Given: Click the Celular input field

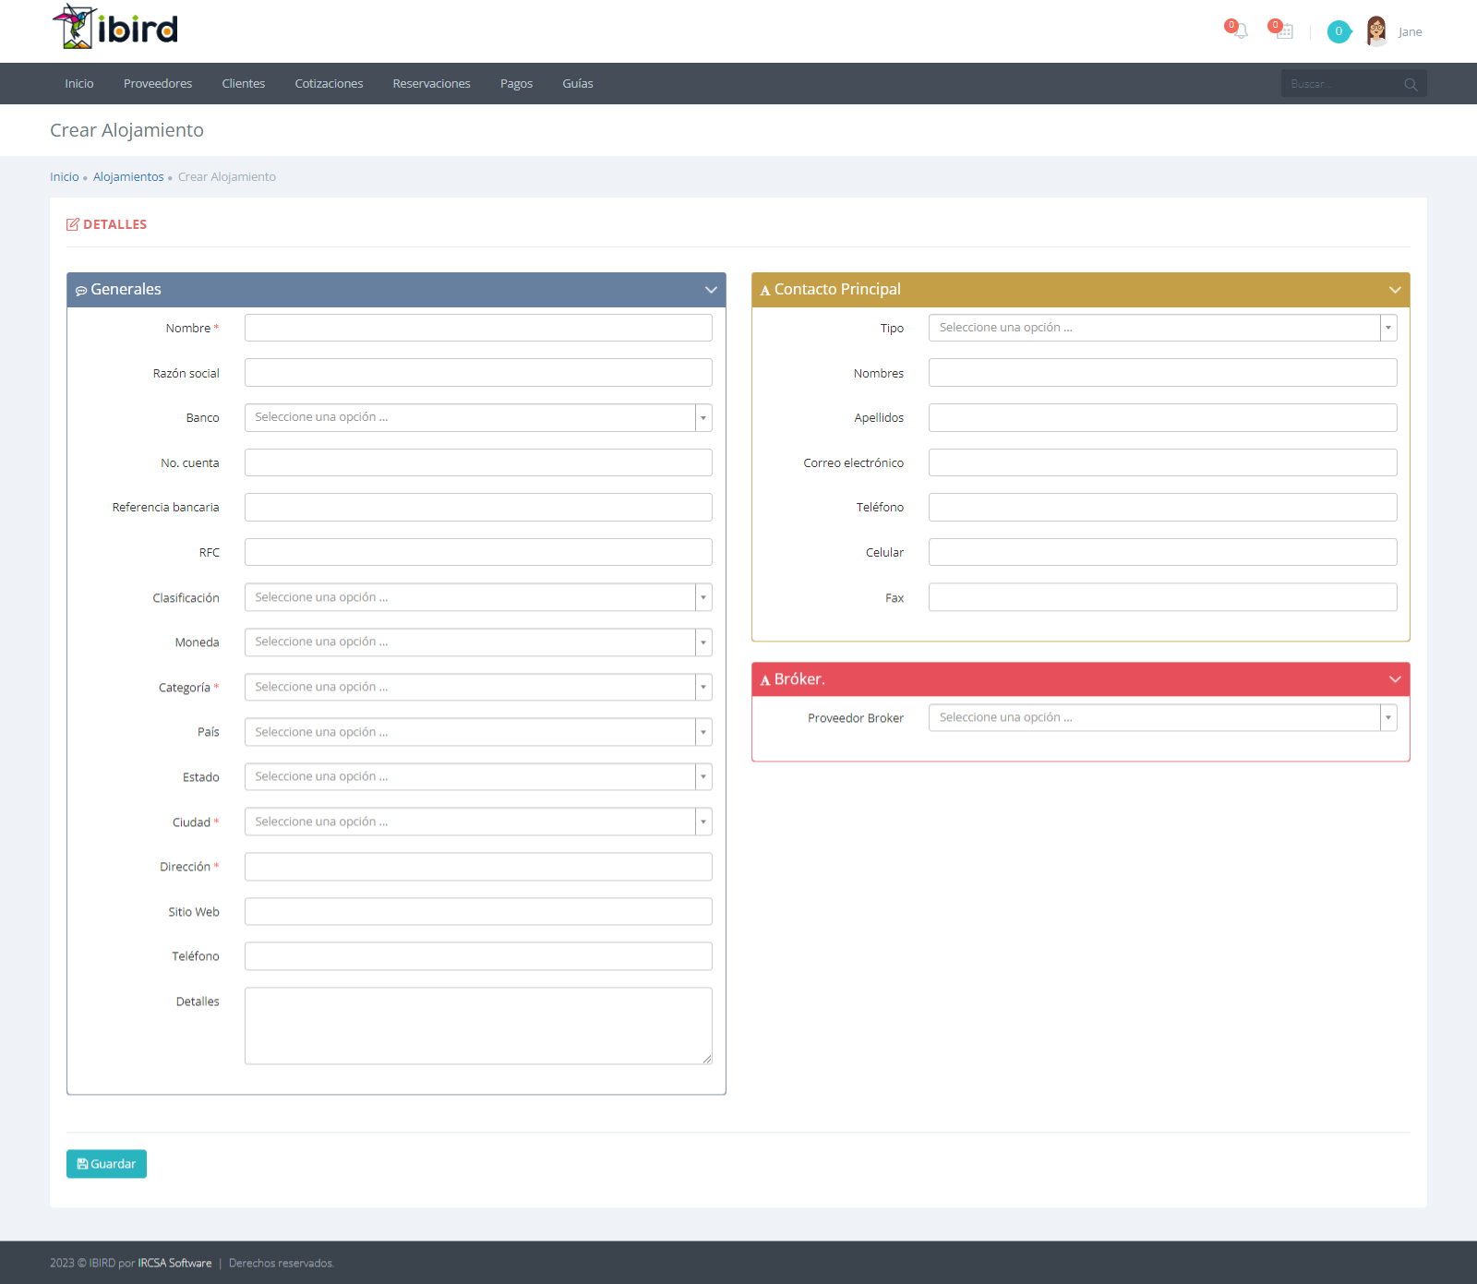Looking at the screenshot, I should [1162, 552].
